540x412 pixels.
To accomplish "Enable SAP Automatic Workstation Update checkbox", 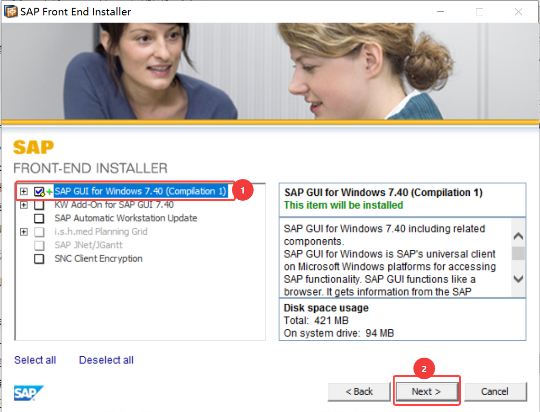I will (x=39, y=219).
